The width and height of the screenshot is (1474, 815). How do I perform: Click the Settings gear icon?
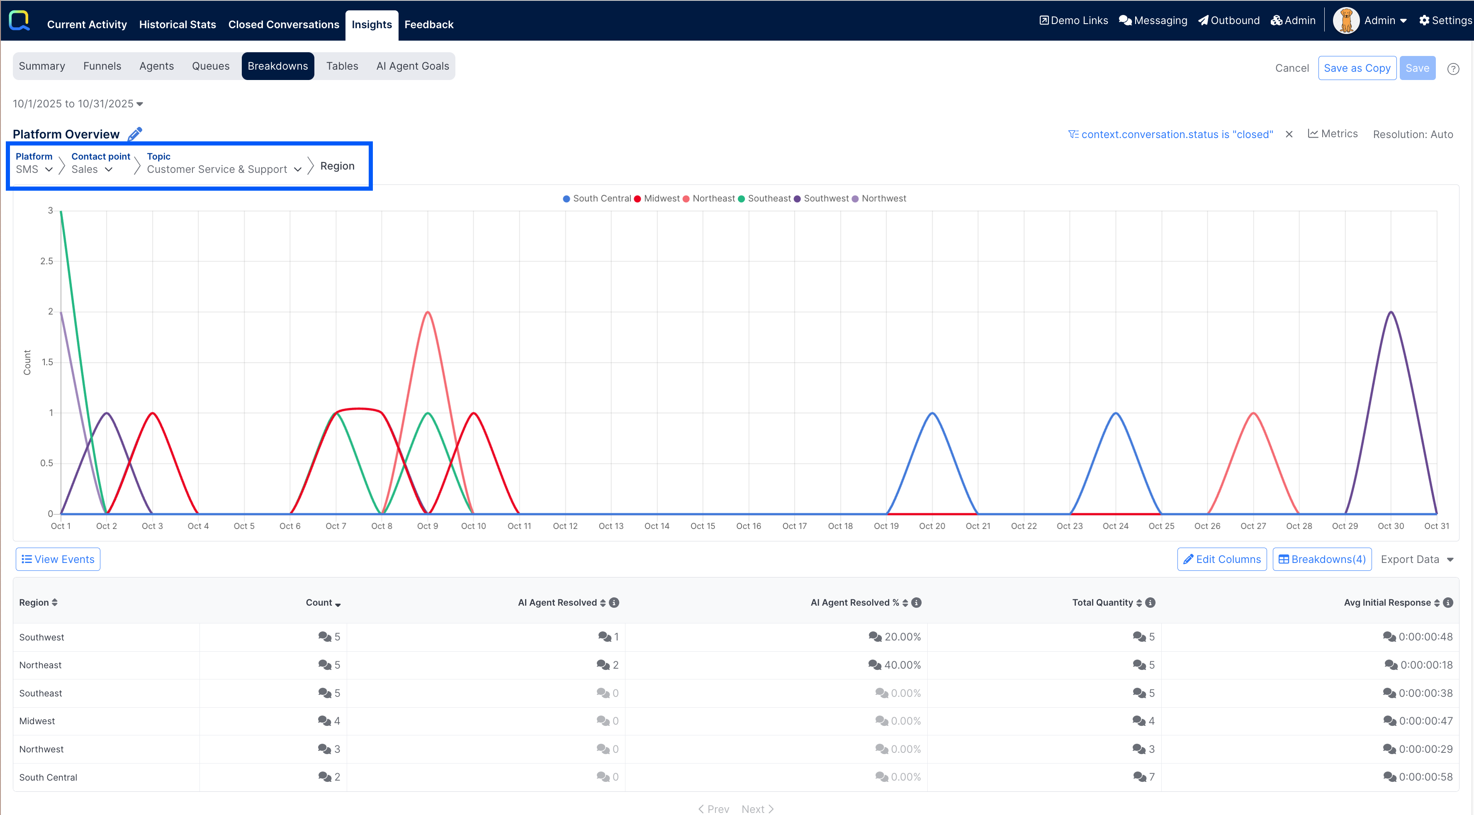pos(1424,21)
